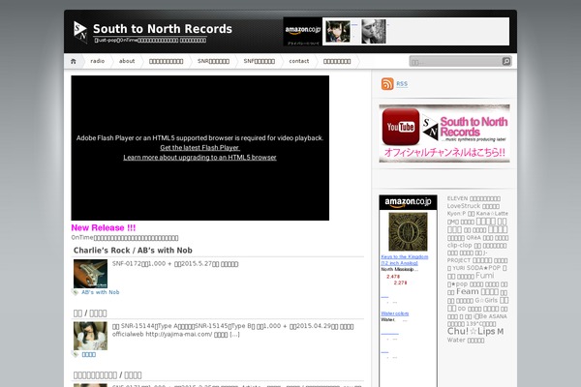Click the Fumi tag in tag cloud

click(485, 276)
